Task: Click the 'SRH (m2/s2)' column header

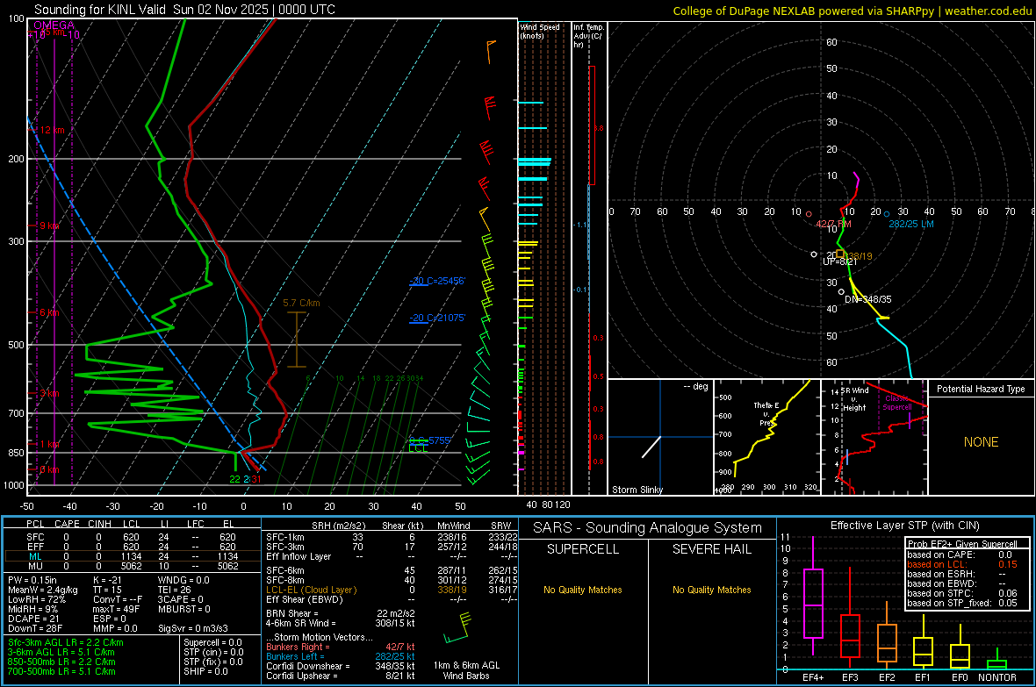Action: tap(338, 526)
